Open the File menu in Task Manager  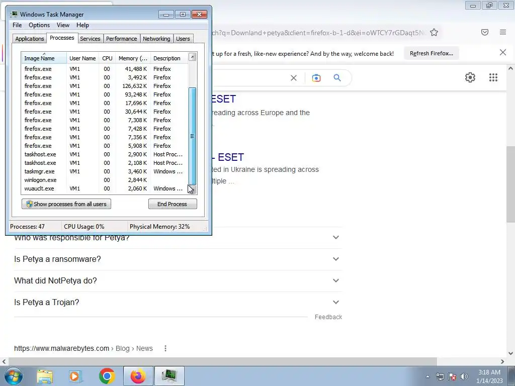pyautogui.click(x=17, y=25)
